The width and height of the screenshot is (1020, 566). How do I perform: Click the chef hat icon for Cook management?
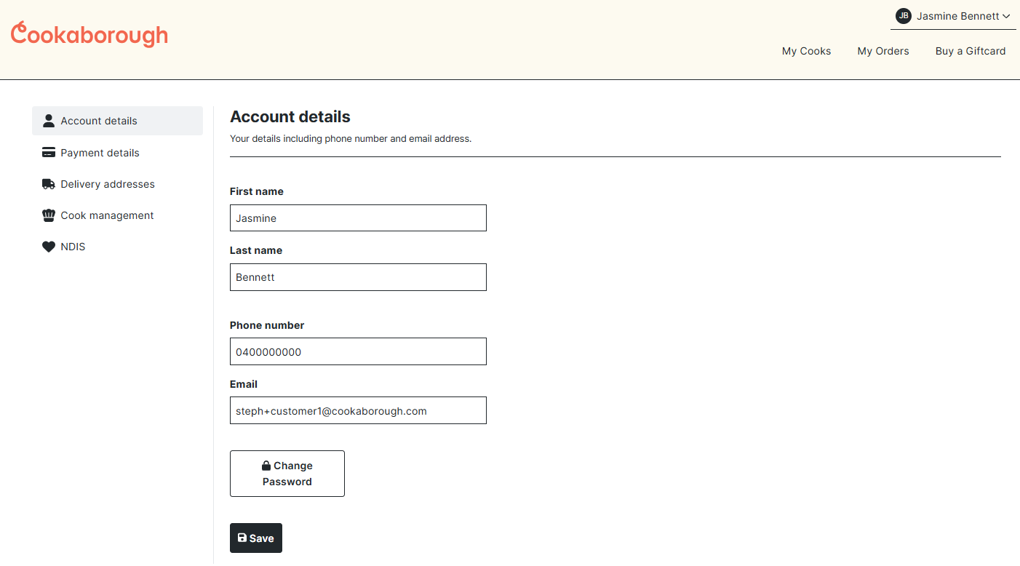click(x=49, y=215)
